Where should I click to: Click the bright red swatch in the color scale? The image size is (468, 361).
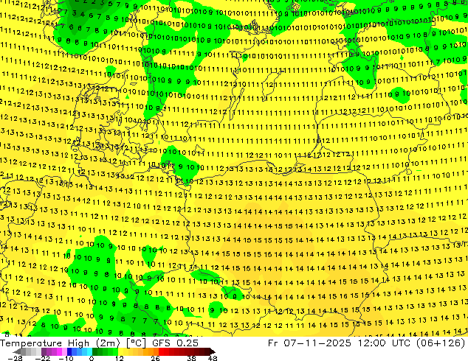tap(162, 351)
